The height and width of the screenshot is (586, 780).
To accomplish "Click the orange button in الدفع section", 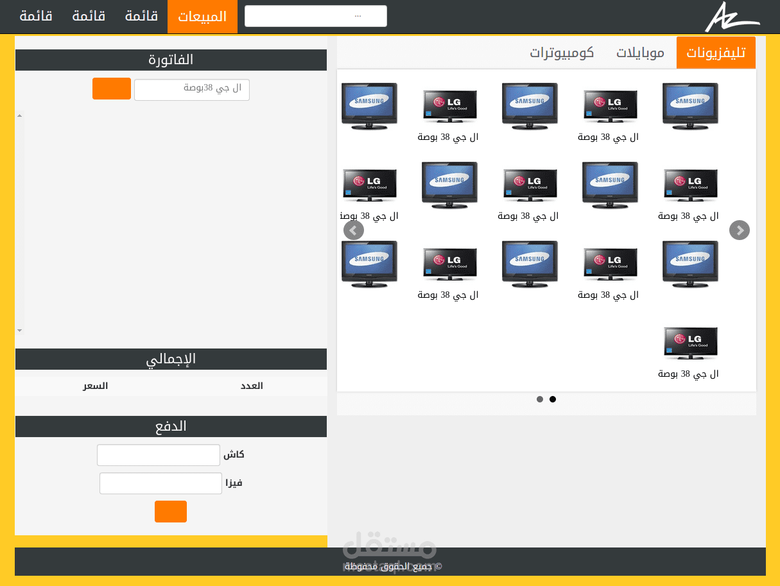I will click(x=170, y=512).
